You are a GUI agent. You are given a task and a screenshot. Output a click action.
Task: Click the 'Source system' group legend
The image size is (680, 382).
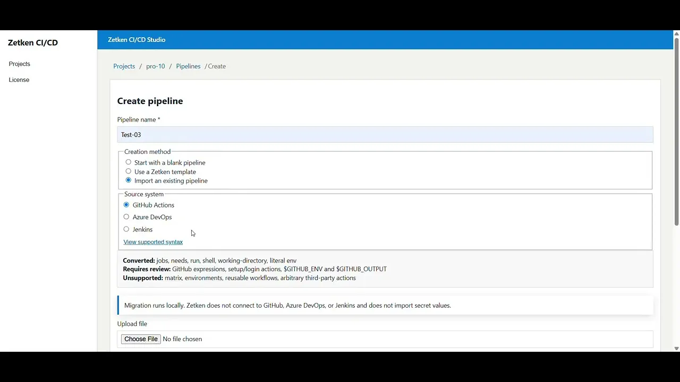[x=144, y=194]
